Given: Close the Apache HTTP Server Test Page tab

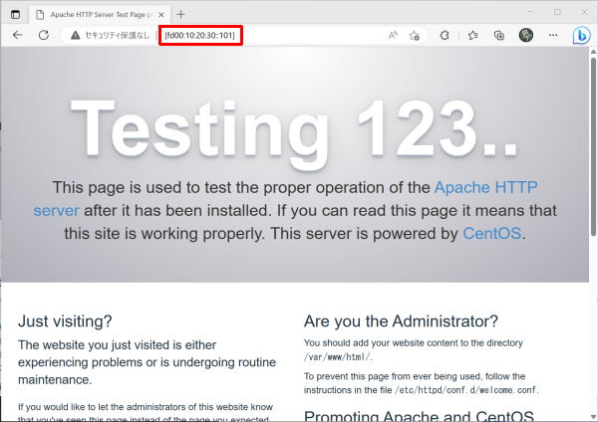Looking at the screenshot, I should pyautogui.click(x=161, y=15).
